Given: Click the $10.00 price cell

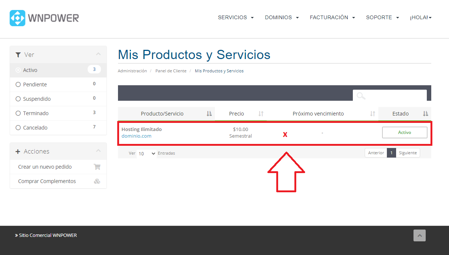Looking at the screenshot, I should (241, 130).
